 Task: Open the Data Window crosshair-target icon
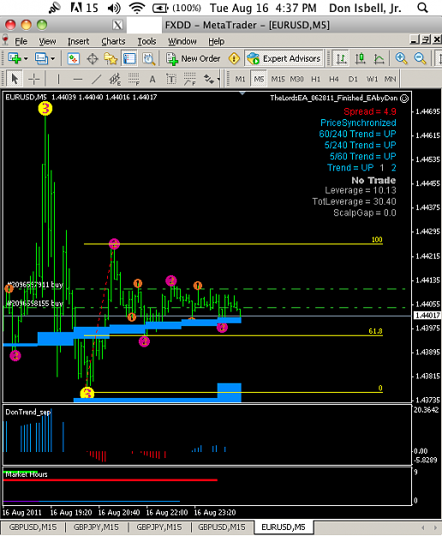[x=93, y=58]
